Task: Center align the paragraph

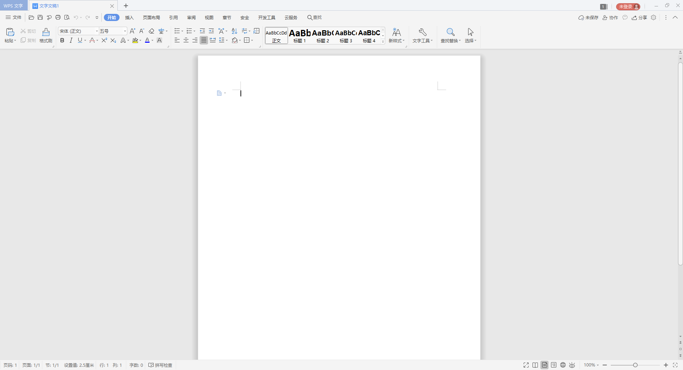Action: (x=186, y=40)
